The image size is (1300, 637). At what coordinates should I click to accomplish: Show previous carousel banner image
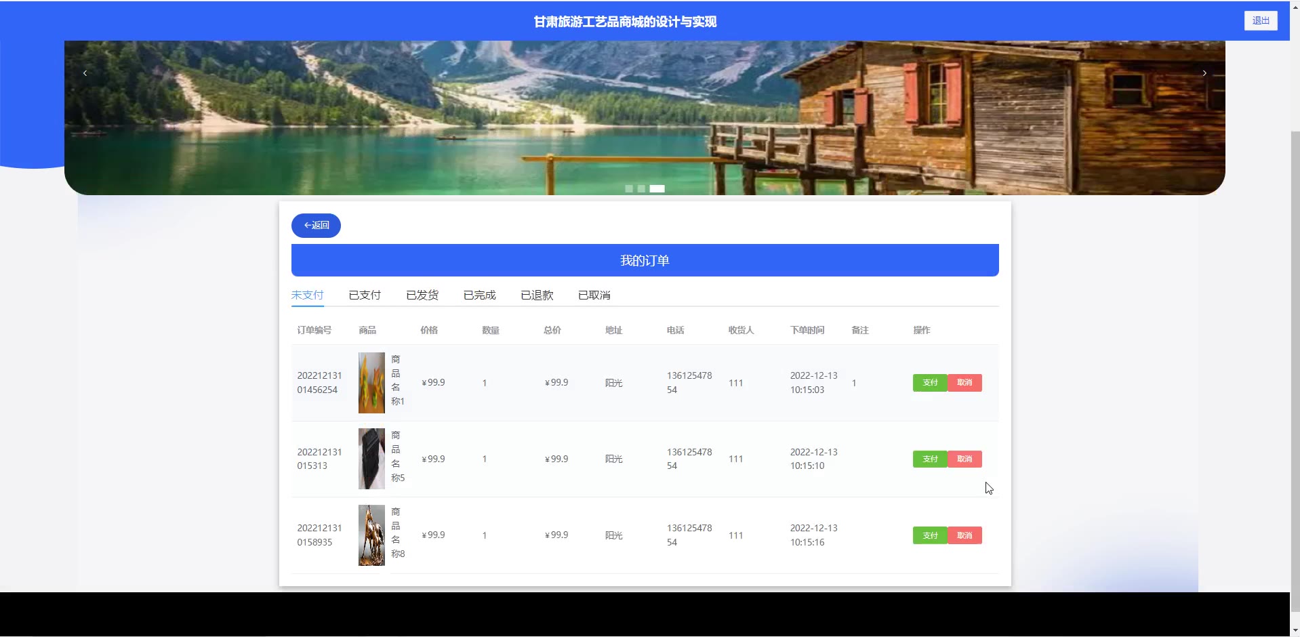[85, 73]
